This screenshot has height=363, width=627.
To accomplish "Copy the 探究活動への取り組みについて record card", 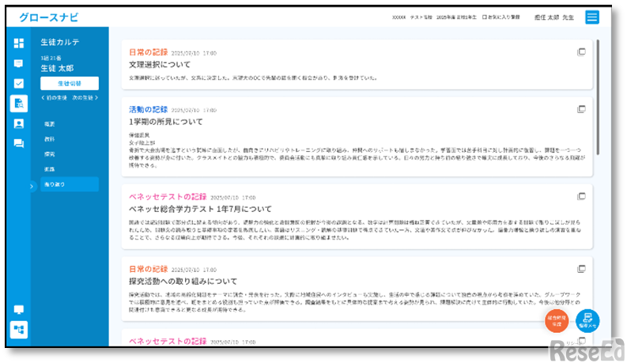I will [x=581, y=269].
